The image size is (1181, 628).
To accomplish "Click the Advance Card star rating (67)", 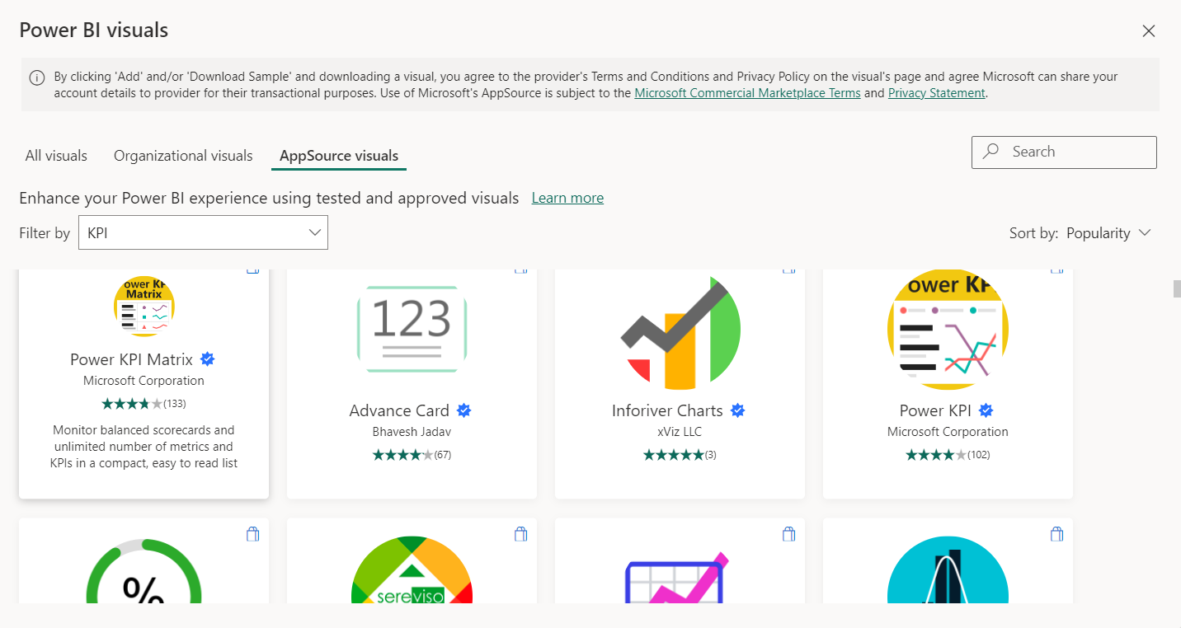I will (x=412, y=455).
